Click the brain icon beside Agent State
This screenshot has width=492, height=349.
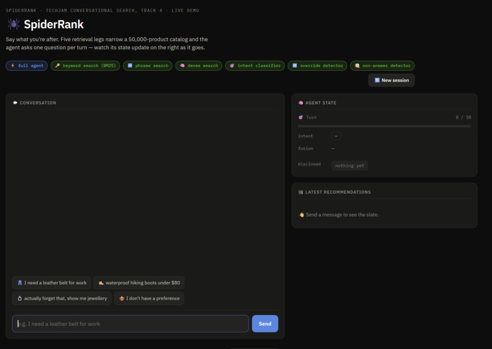tap(300, 103)
